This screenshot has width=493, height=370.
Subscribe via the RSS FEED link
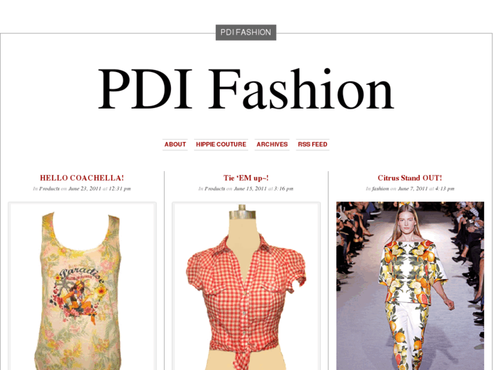313,145
